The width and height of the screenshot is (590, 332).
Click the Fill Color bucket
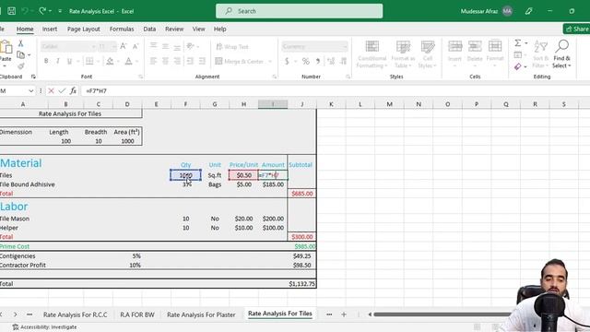[110, 61]
